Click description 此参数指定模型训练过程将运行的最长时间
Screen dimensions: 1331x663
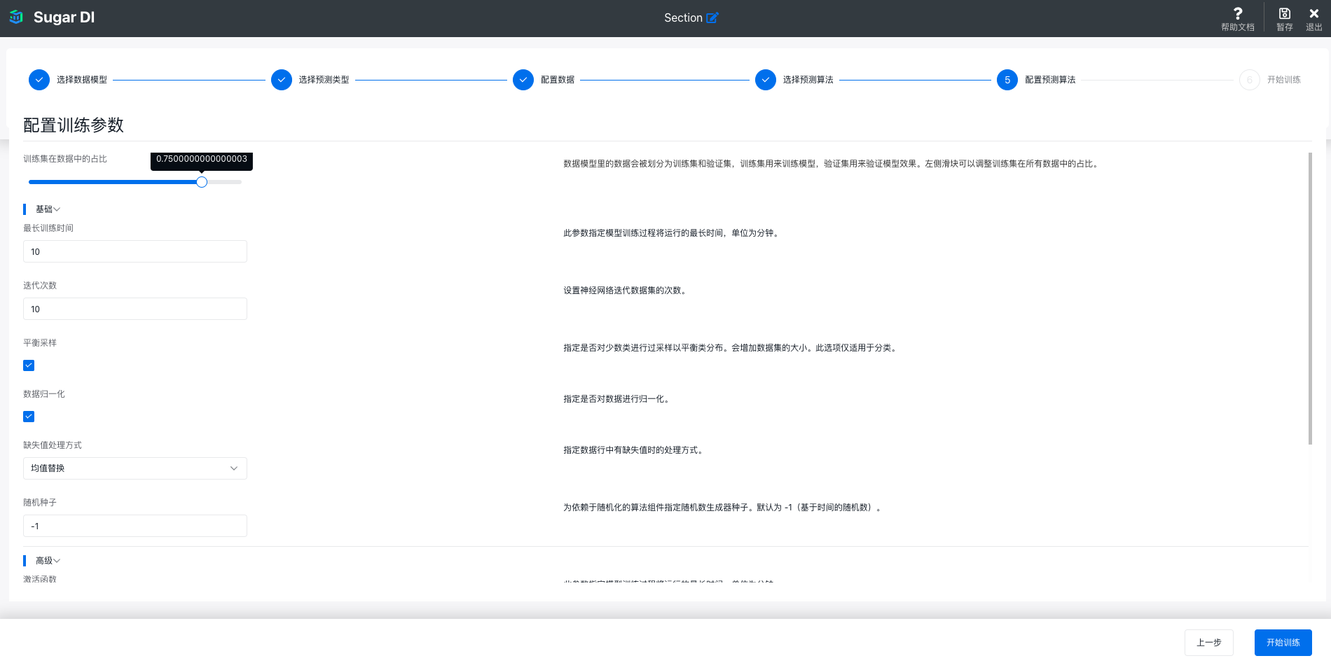coord(673,233)
